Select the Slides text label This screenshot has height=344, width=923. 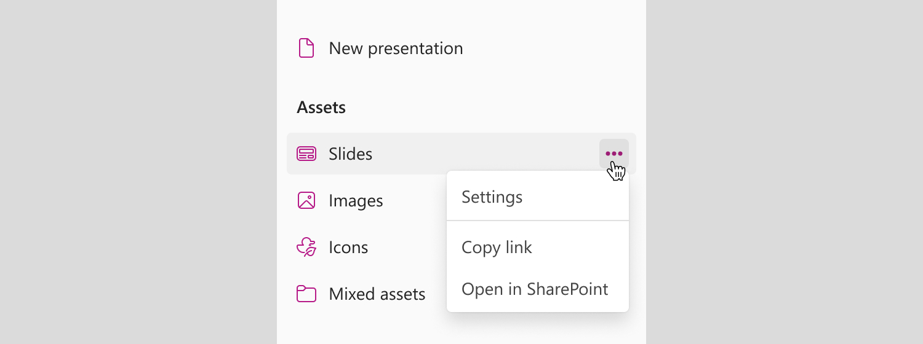pos(350,154)
